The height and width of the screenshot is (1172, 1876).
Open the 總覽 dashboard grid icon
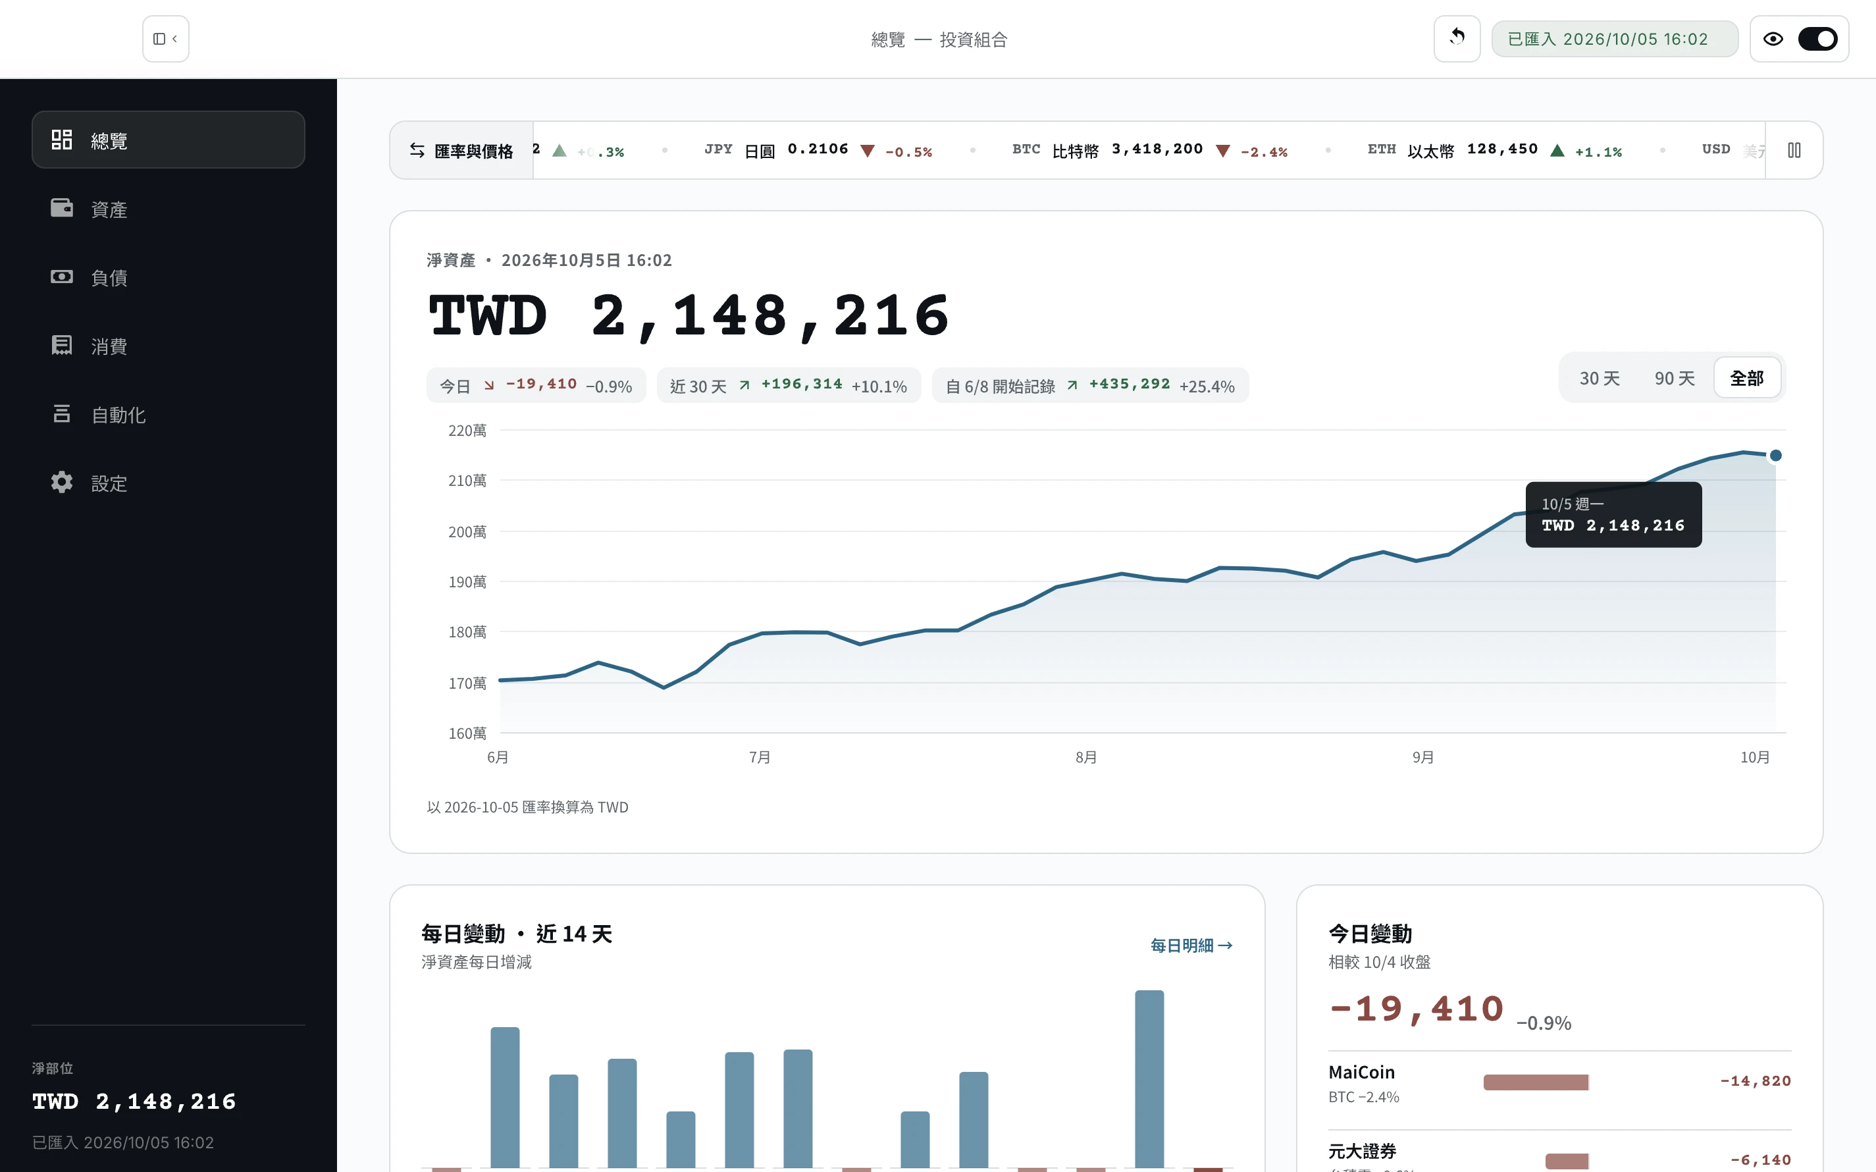(x=62, y=140)
